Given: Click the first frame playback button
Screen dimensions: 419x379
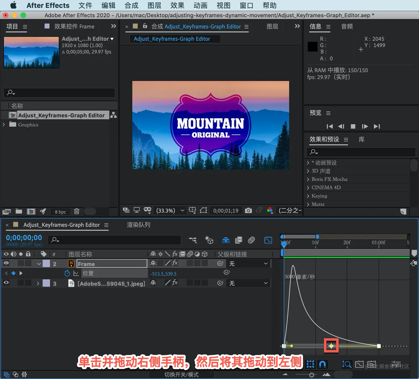Looking at the screenshot, I should 330,126.
